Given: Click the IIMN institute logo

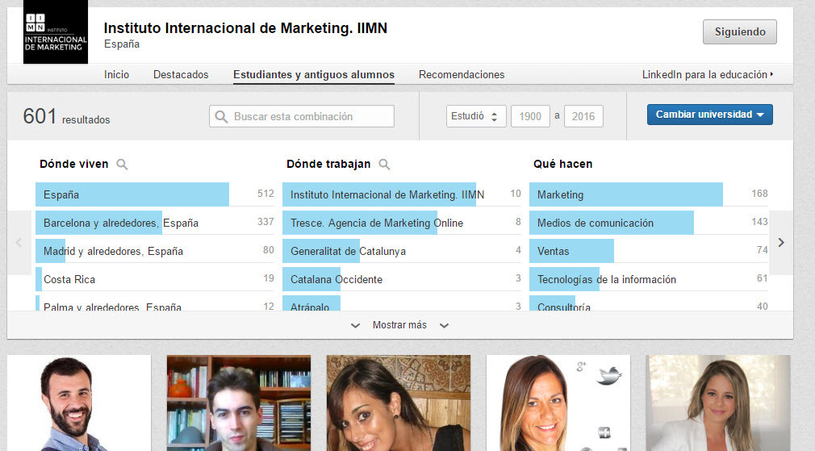Looking at the screenshot, I should click(56, 31).
